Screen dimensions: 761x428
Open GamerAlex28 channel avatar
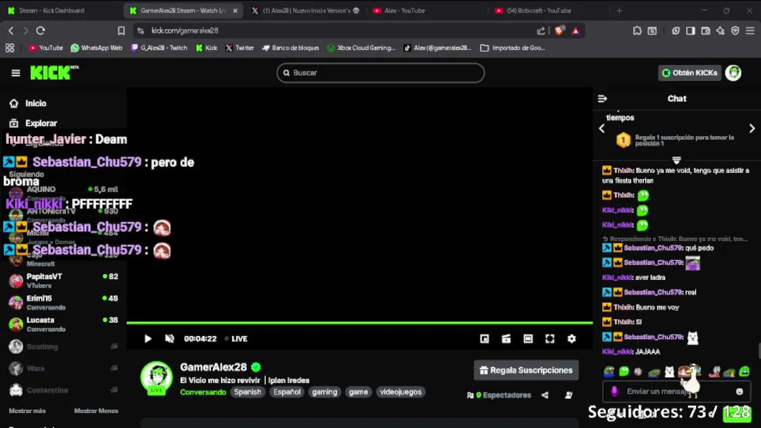(x=156, y=377)
